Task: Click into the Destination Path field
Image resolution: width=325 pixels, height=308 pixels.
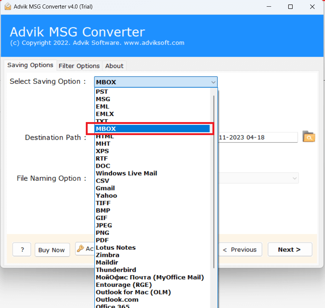Action: [258, 137]
